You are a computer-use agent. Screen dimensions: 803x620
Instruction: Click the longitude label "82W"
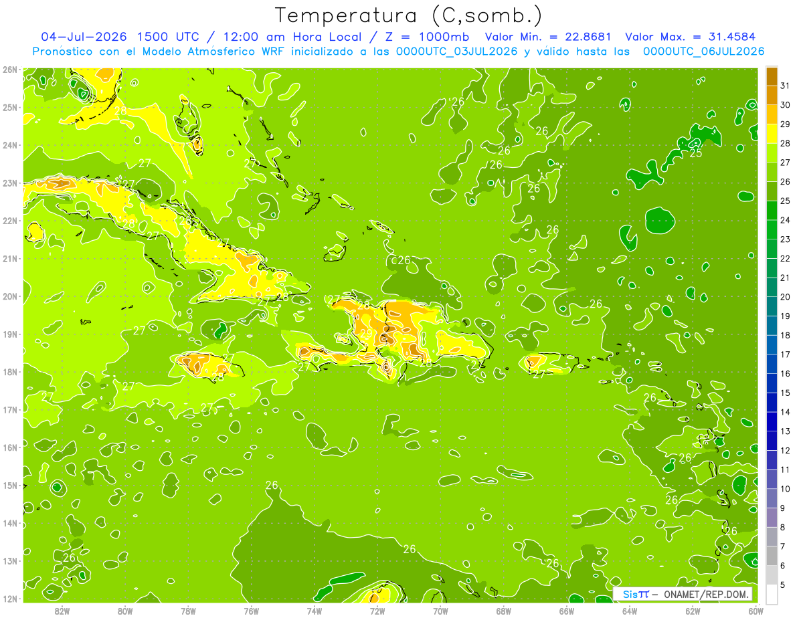pyautogui.click(x=62, y=611)
